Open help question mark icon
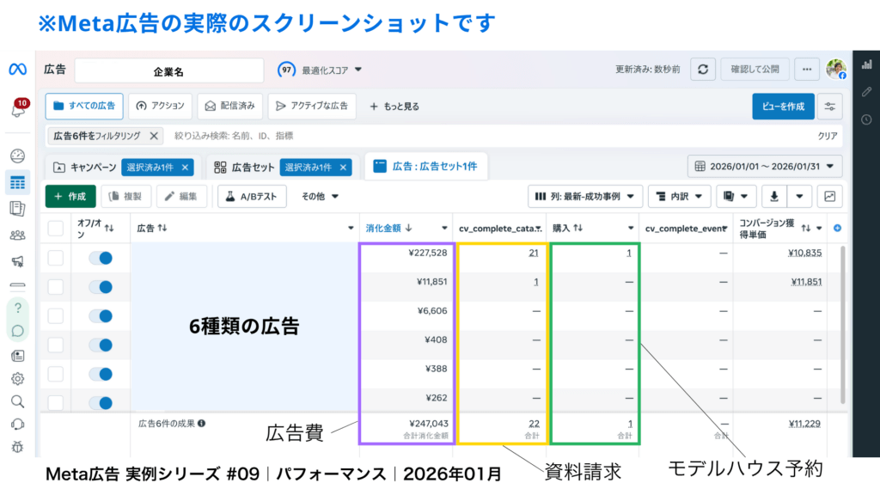Image resolution: width=880 pixels, height=495 pixels. 17,308
